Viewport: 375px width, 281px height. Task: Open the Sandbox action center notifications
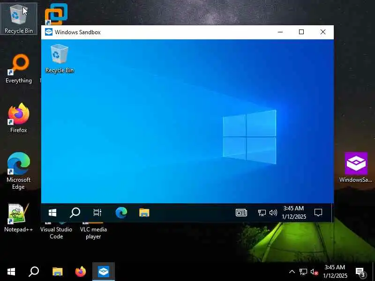pos(318,213)
